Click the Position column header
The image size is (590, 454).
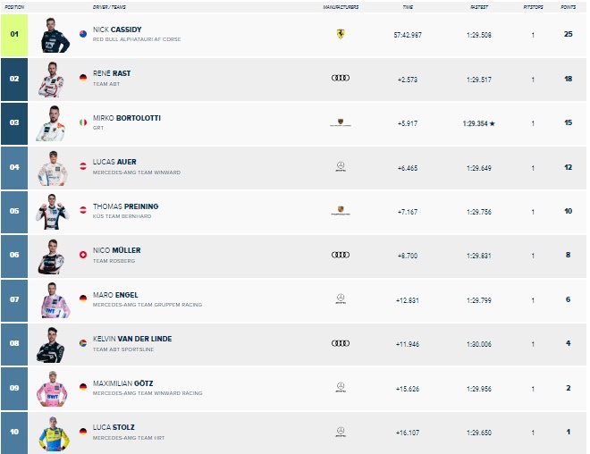click(14, 7)
